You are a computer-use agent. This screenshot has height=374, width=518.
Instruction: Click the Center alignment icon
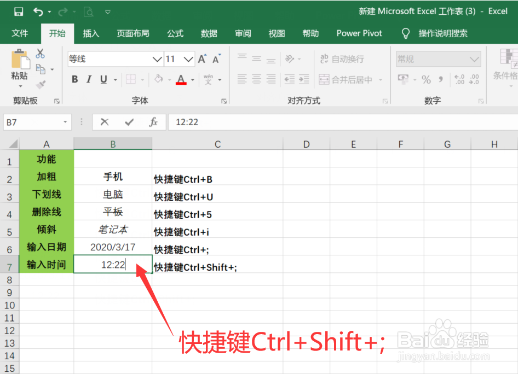[257, 79]
